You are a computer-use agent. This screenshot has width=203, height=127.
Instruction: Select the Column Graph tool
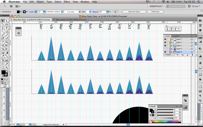pyautogui.click(x=7, y=60)
